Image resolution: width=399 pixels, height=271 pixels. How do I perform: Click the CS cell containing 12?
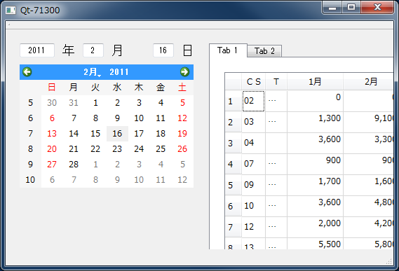[x=253, y=227]
